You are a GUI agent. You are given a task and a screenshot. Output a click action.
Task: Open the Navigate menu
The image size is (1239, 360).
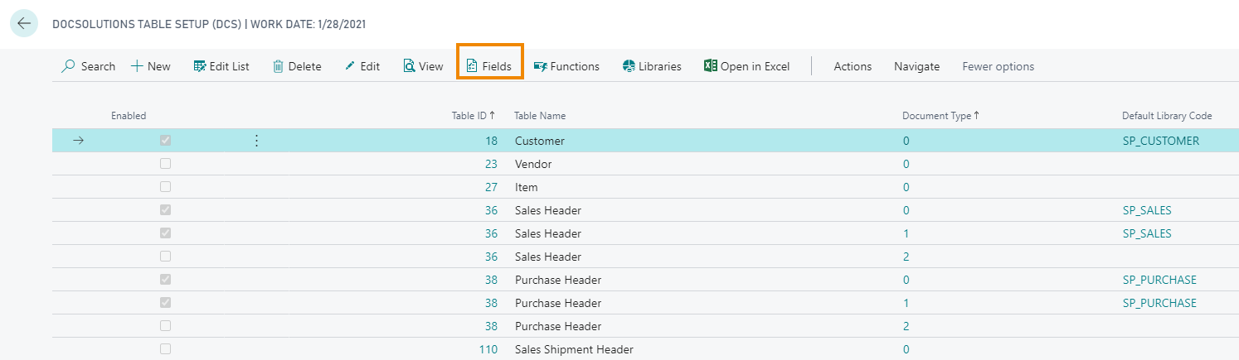click(916, 66)
